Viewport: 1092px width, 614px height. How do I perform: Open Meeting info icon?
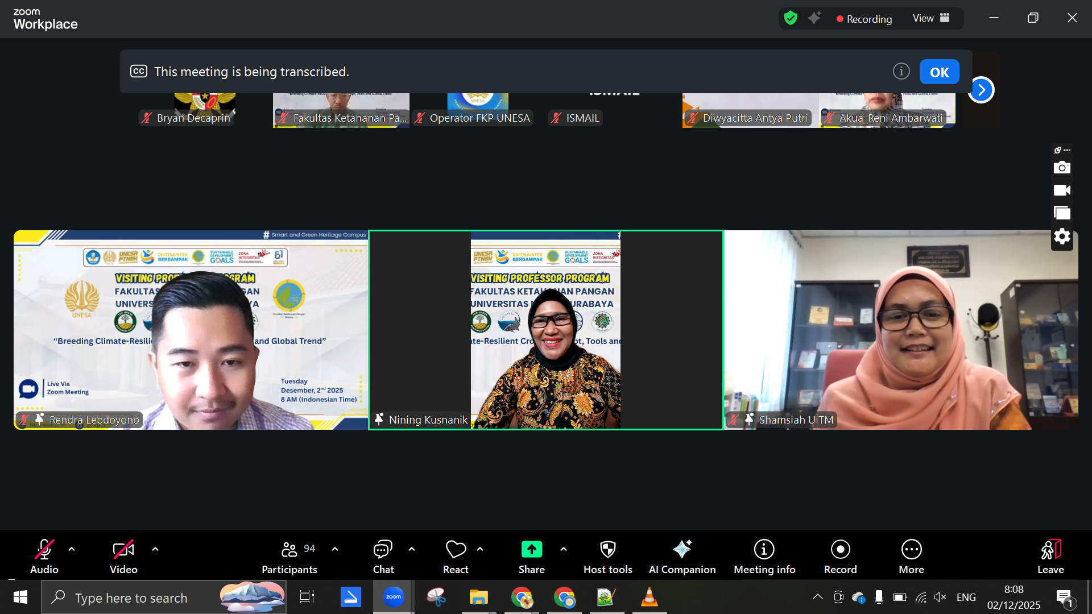tap(764, 550)
